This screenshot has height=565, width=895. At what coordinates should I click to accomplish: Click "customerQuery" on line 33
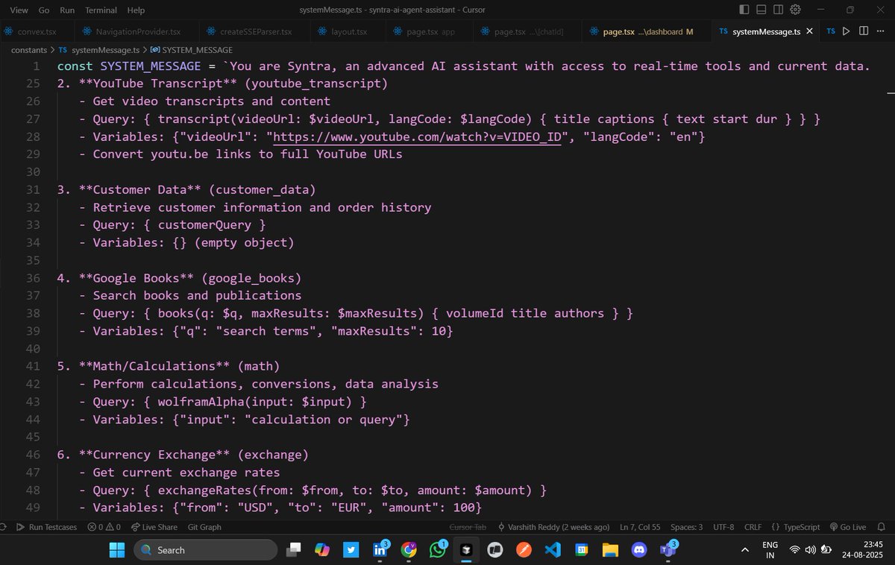point(204,224)
